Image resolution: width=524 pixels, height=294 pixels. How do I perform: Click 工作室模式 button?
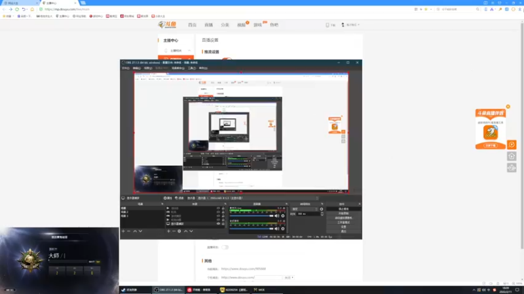(x=343, y=222)
